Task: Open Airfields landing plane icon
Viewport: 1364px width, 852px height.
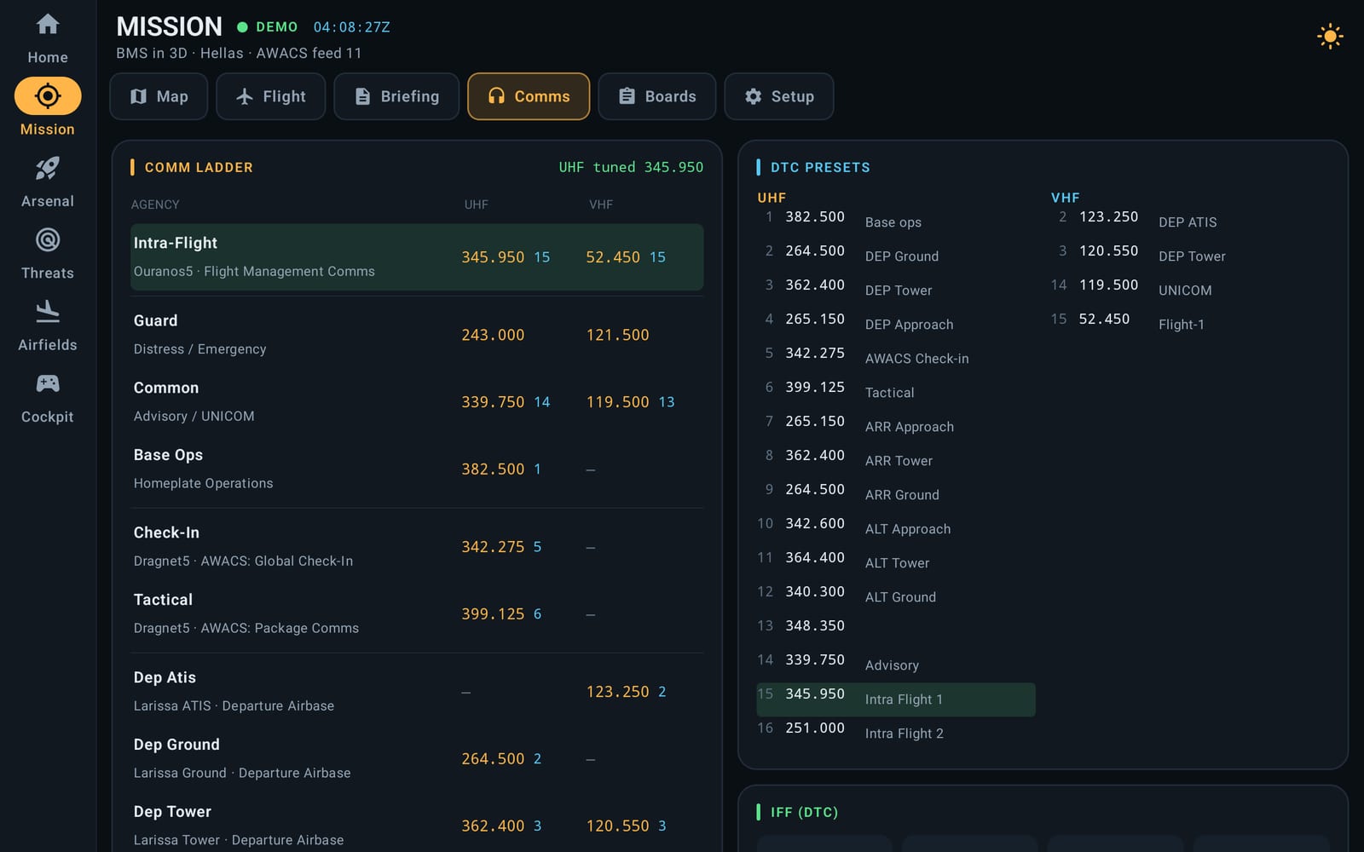Action: [48, 312]
